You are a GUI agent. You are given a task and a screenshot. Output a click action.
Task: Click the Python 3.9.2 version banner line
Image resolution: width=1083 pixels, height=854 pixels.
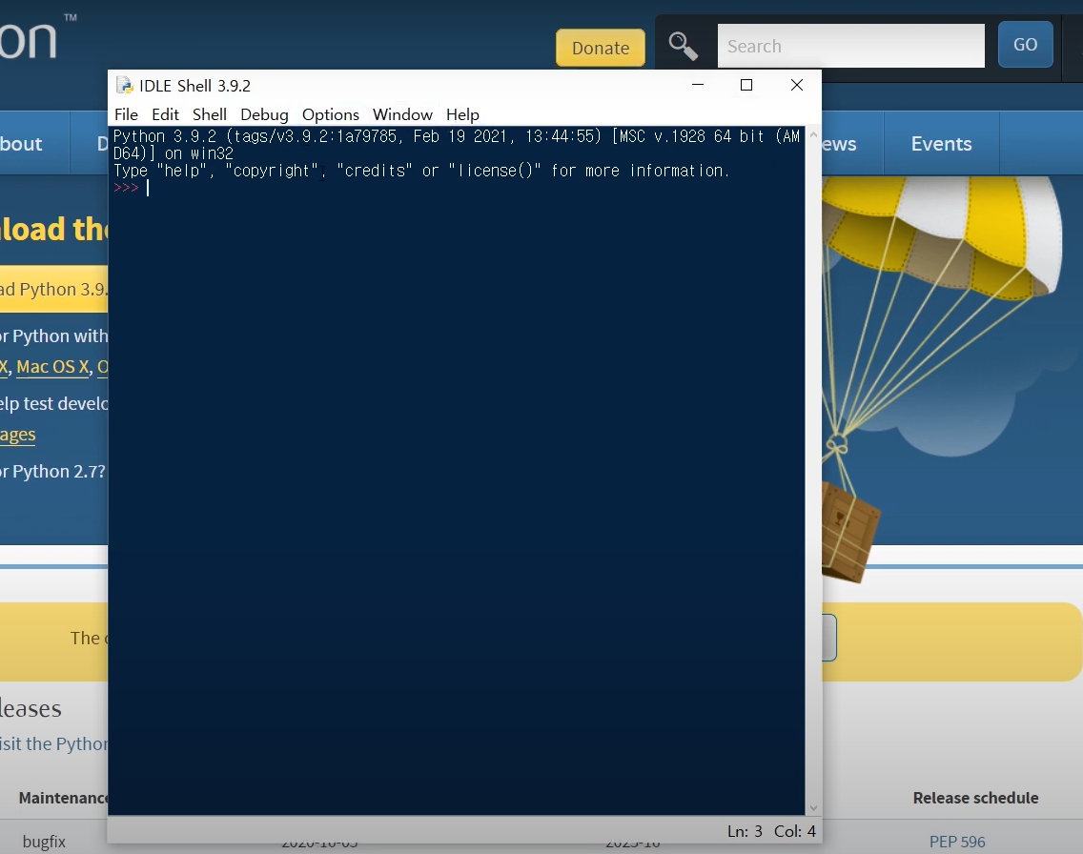click(x=456, y=144)
